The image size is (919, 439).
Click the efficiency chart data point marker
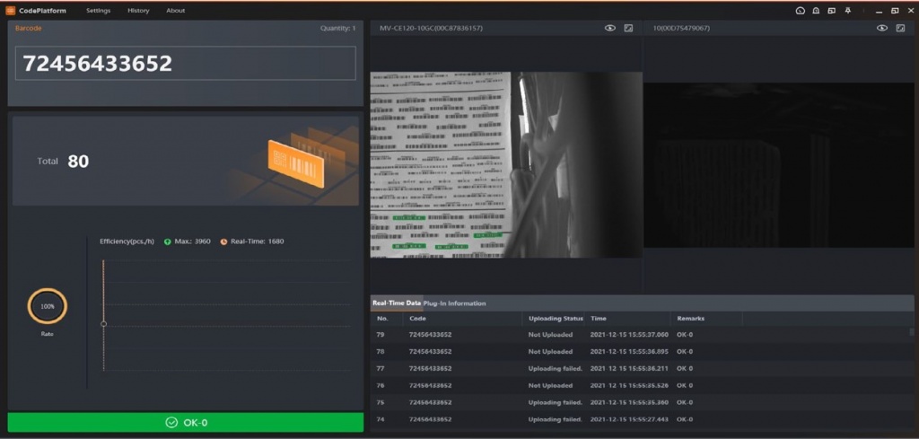pyautogui.click(x=104, y=323)
